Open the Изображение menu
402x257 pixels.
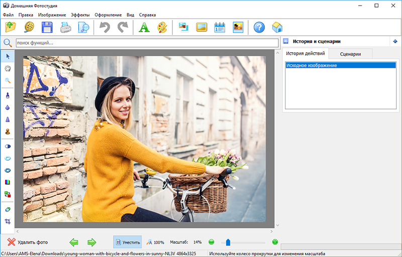click(x=52, y=15)
